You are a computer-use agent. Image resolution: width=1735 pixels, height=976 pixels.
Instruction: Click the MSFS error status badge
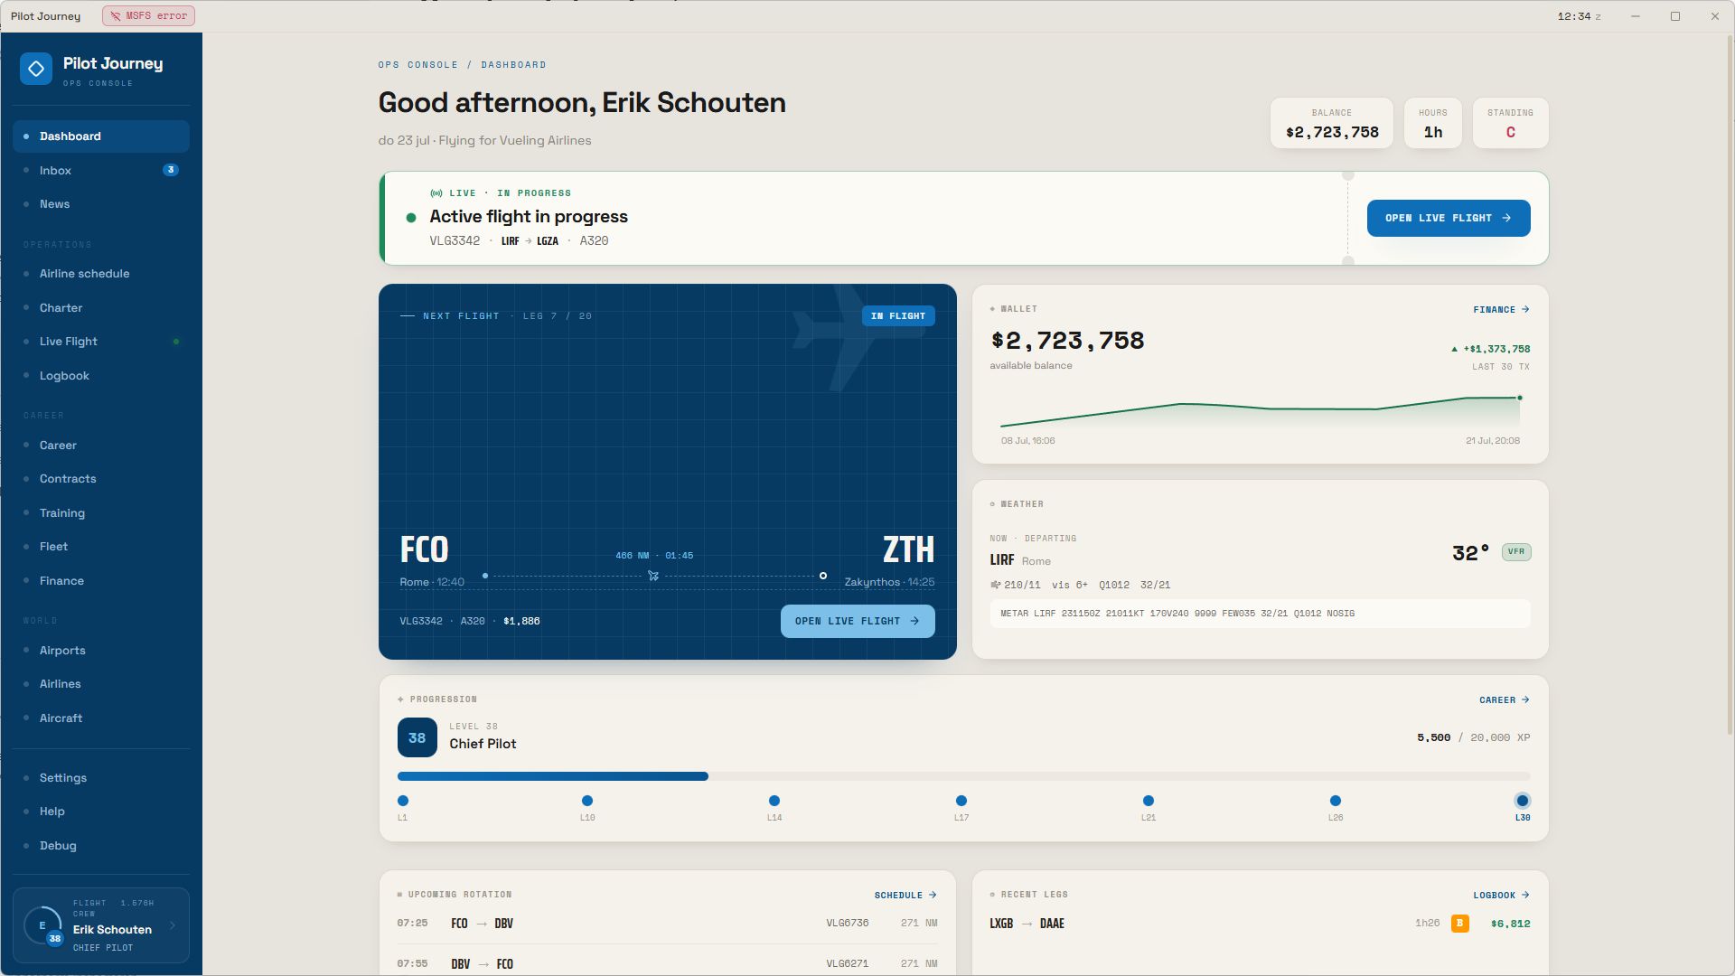coord(148,16)
